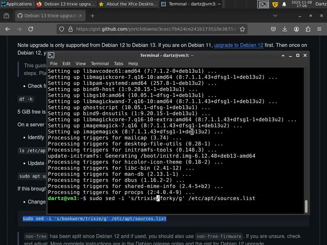Open the terminal Tabs menu
The height and width of the screenshot is (245, 327).
tap(118, 63)
